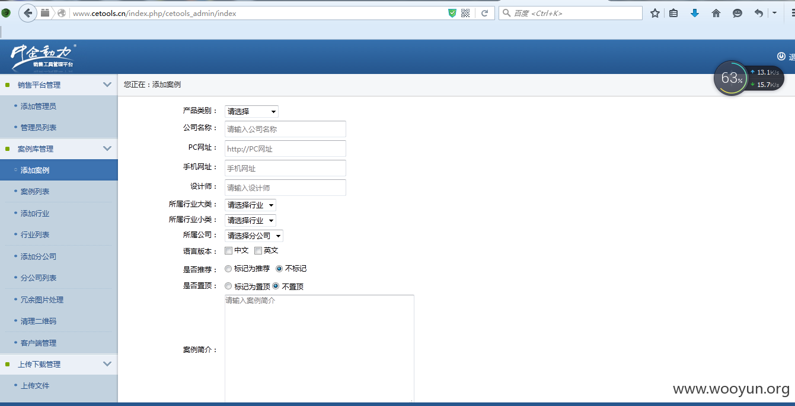The height and width of the screenshot is (406, 795).
Task: Open downloads with the blue arrow icon
Action: click(695, 13)
